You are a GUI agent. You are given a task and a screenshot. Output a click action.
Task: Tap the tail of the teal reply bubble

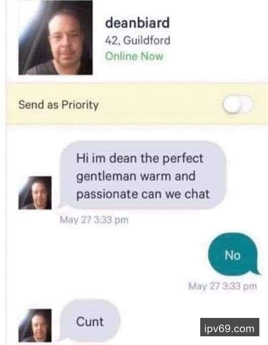click(256, 272)
